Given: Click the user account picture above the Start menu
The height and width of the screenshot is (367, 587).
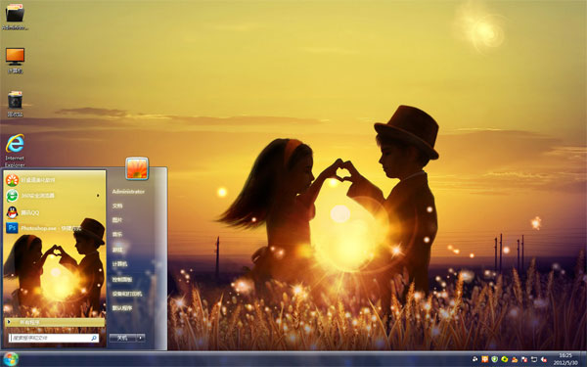Looking at the screenshot, I should [x=137, y=168].
